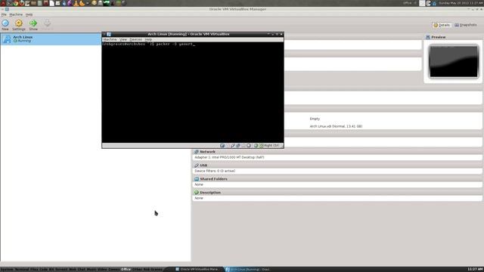Click the VLC cone icon in top panel

[76, 3]
